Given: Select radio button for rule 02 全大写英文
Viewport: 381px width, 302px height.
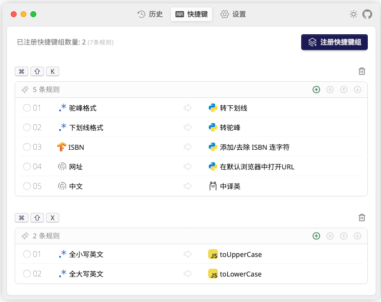Looking at the screenshot, I should point(27,274).
